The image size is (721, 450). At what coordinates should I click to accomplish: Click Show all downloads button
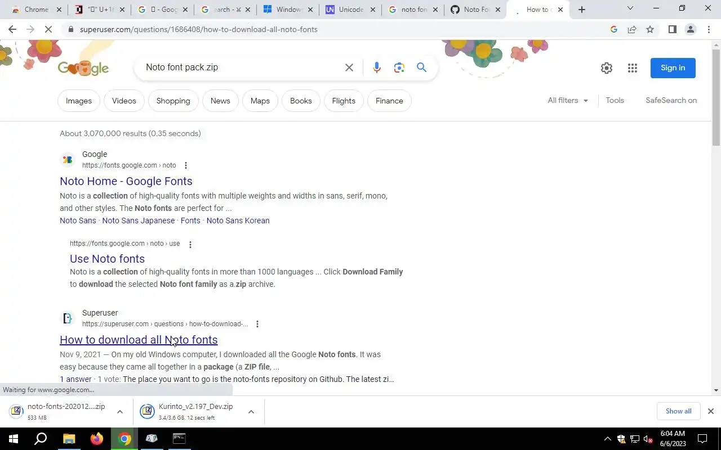(x=679, y=411)
